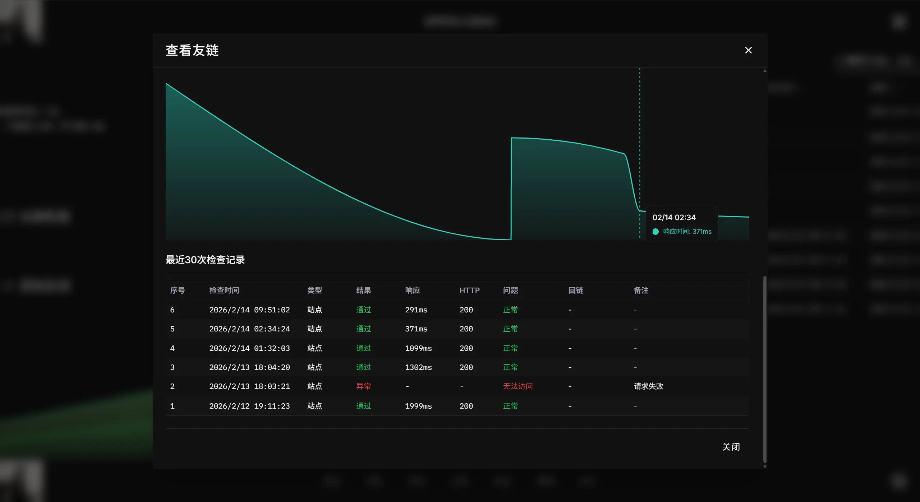This screenshot has width=920, height=502.
Task: Click the red 异常 result in row 2
Action: pyautogui.click(x=363, y=386)
